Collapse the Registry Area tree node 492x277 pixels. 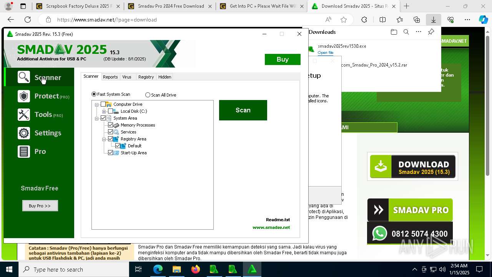click(104, 139)
